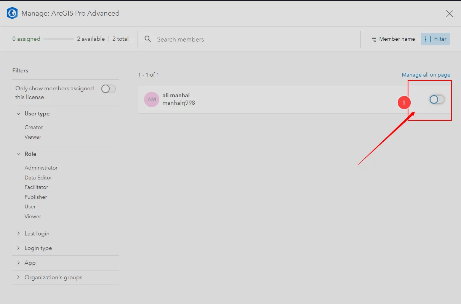
Task: Click the member name ali manhal
Action: click(x=176, y=95)
